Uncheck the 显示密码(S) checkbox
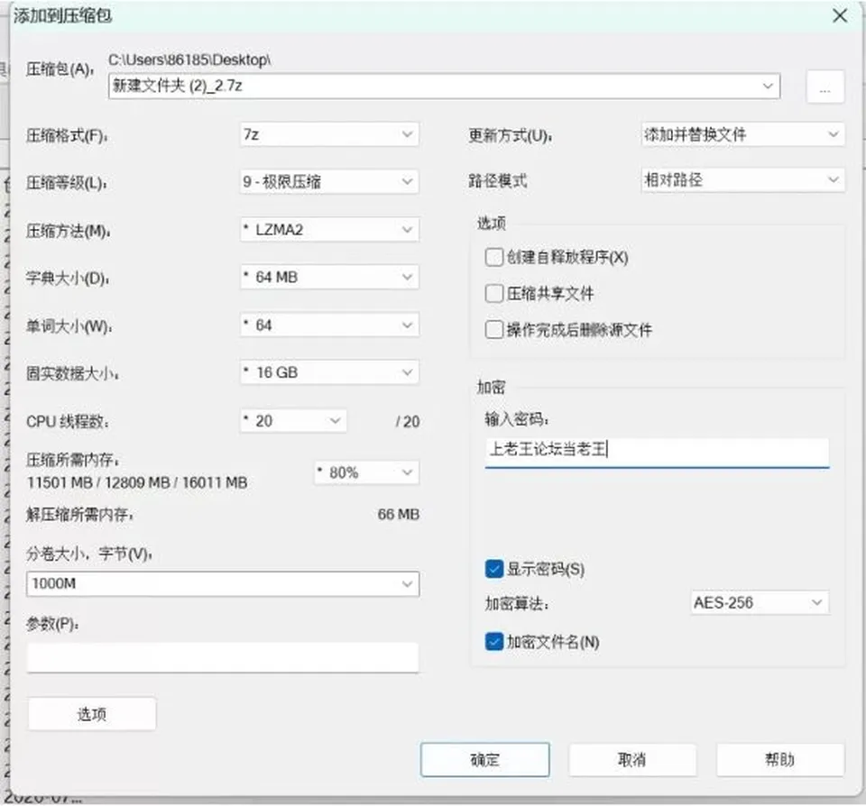 [x=493, y=569]
